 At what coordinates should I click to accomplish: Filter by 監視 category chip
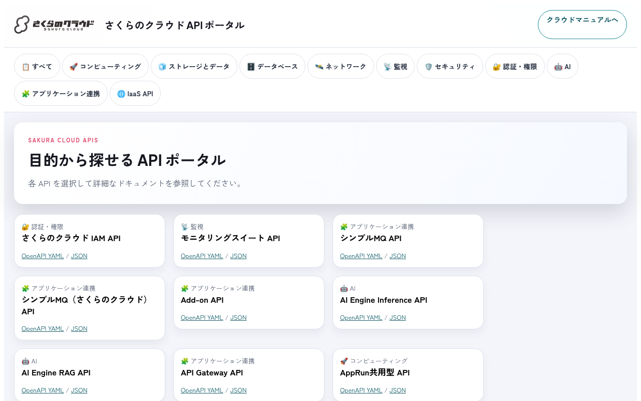395,66
